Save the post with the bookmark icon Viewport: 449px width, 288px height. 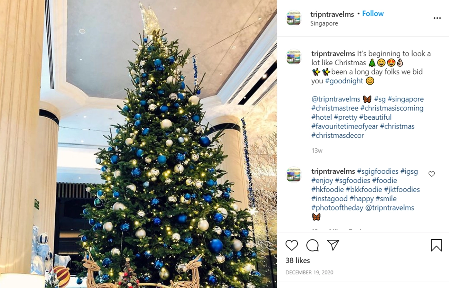(436, 245)
